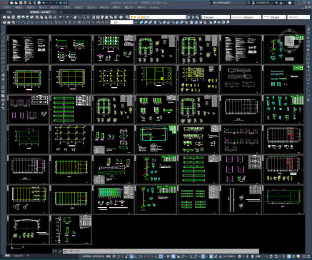The height and width of the screenshot is (260, 312).
Task: Toggle annotation visibility in status bar
Action: tap(211, 256)
